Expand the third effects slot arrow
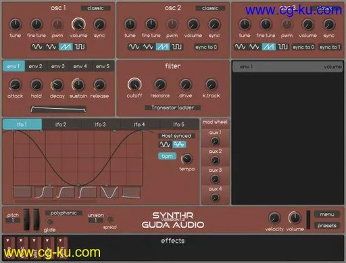 point(34,241)
